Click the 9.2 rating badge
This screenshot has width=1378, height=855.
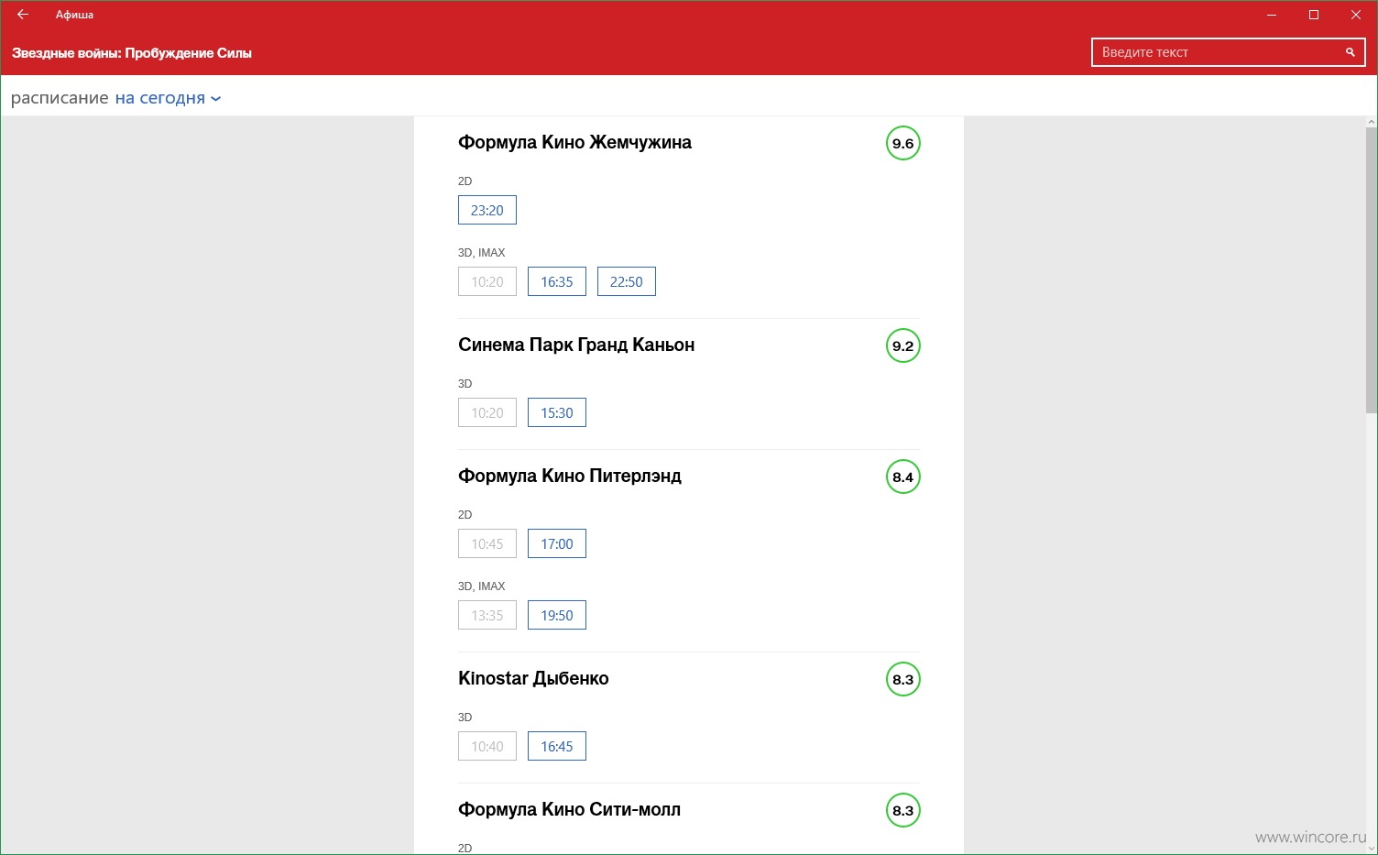(x=903, y=345)
